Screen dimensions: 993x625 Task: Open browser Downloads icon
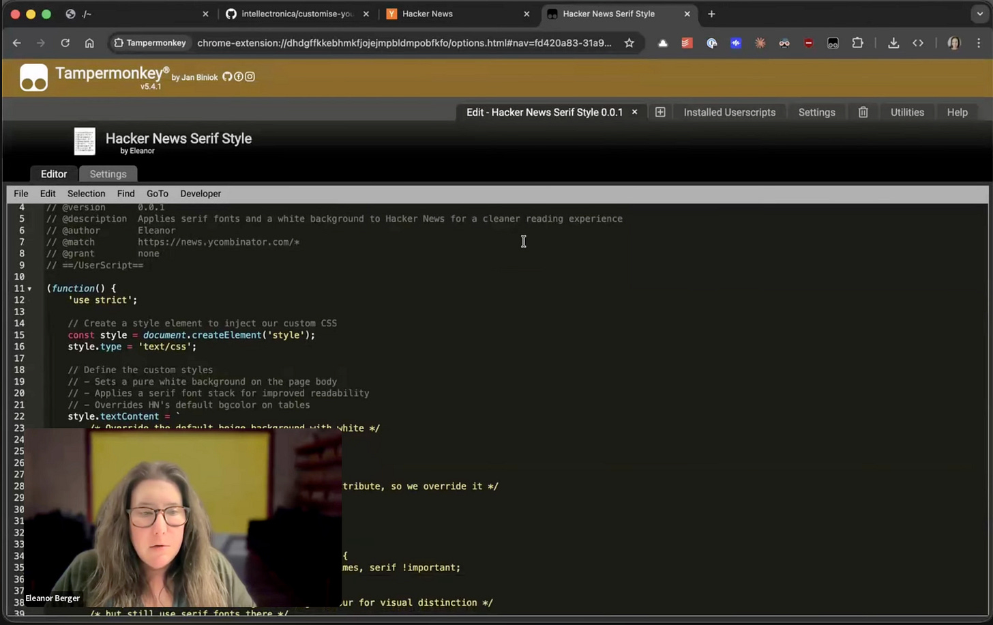893,43
